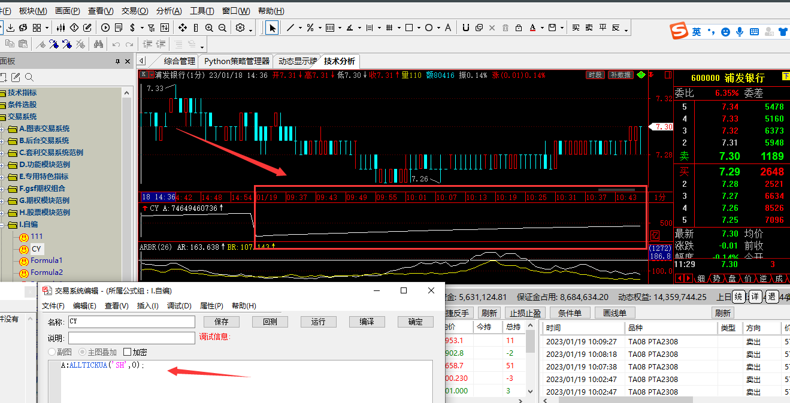Expand the A.图表交易系统 tree folder

coord(2,129)
